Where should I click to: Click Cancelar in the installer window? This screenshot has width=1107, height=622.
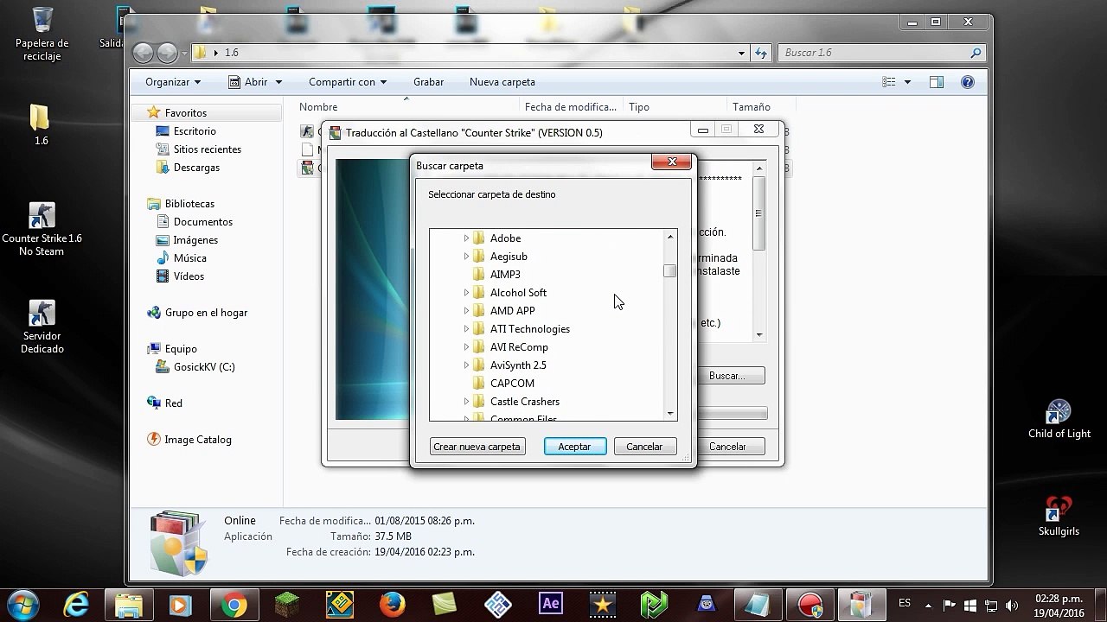727,447
